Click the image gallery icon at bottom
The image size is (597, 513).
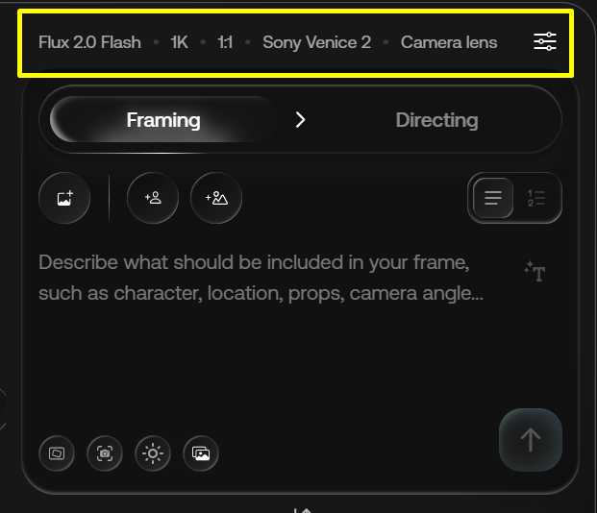(201, 452)
